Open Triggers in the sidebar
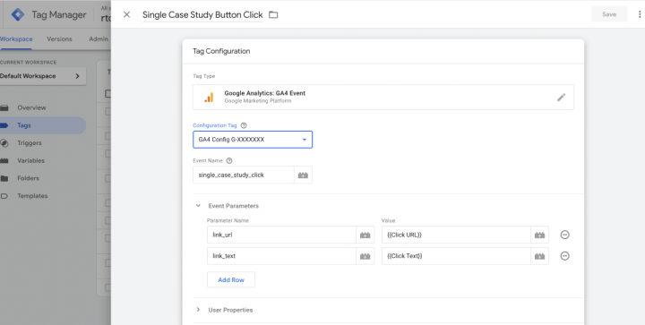The image size is (645, 325). 30,143
